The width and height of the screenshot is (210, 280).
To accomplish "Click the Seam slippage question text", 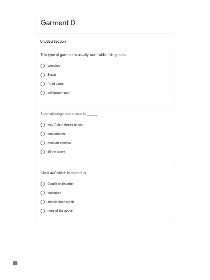I will (x=69, y=114).
